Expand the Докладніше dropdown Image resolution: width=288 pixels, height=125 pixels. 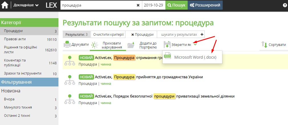tap(26, 5)
